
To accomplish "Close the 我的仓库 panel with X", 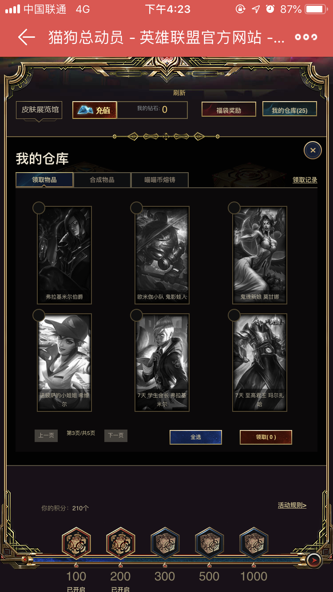I will click(x=313, y=150).
